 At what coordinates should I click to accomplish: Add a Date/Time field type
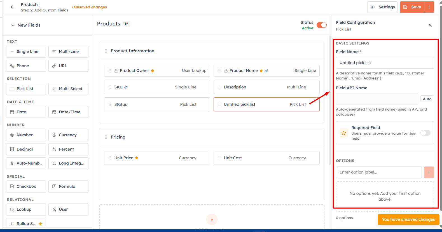[x=68, y=112]
